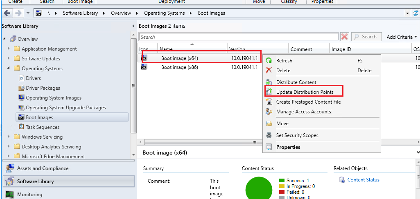
Task: Sort by the Comment column header
Action: [x=309, y=49]
